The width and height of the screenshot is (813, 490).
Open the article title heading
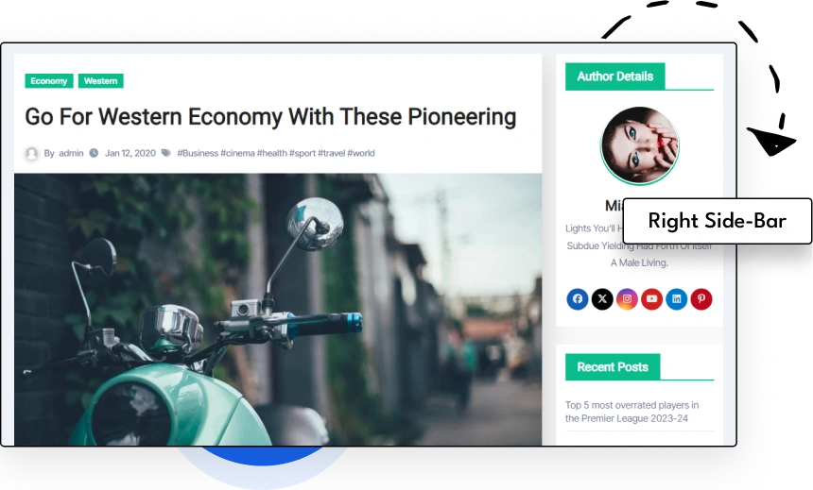[270, 117]
